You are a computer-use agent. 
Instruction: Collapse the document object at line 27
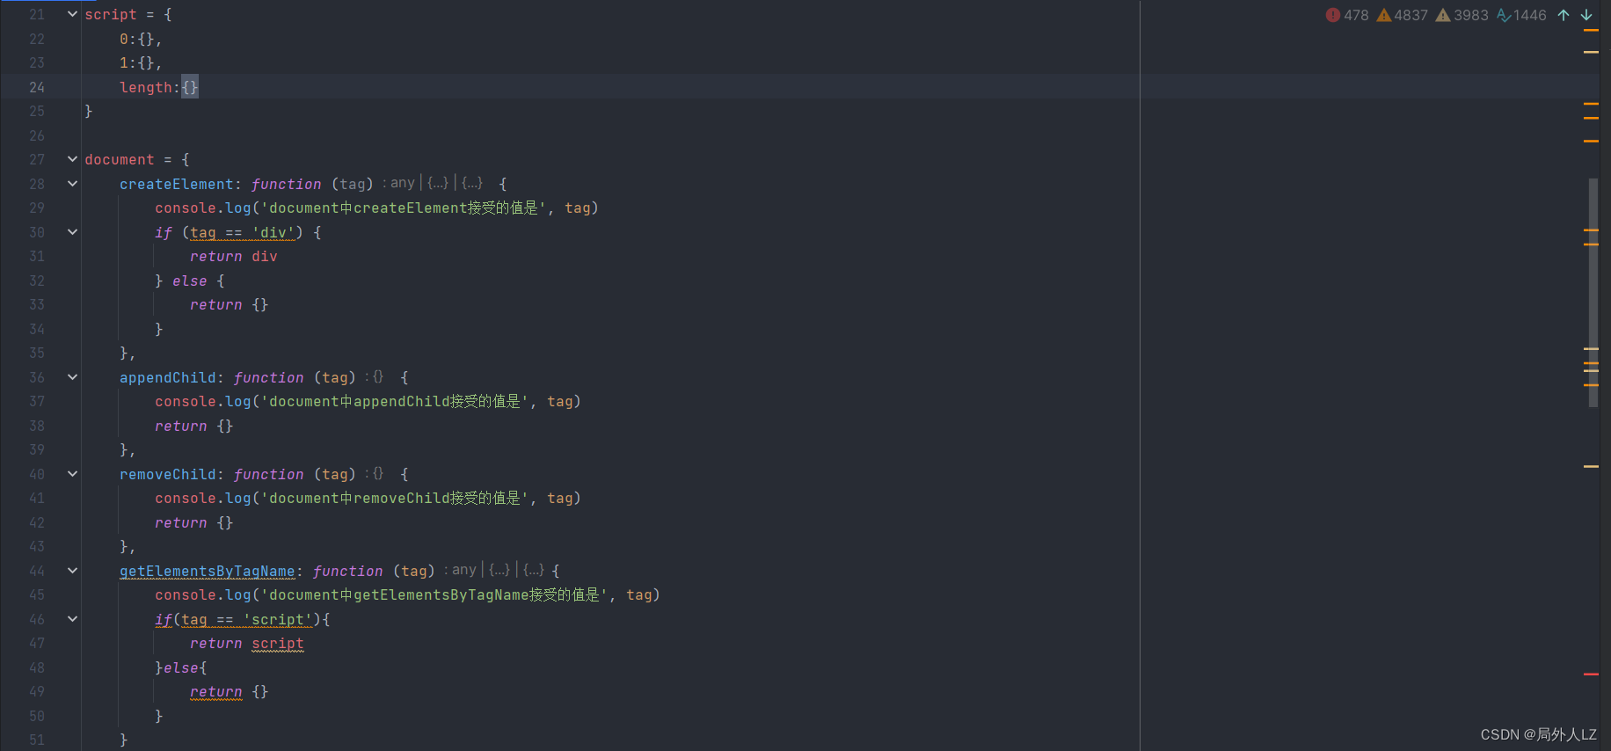click(72, 159)
